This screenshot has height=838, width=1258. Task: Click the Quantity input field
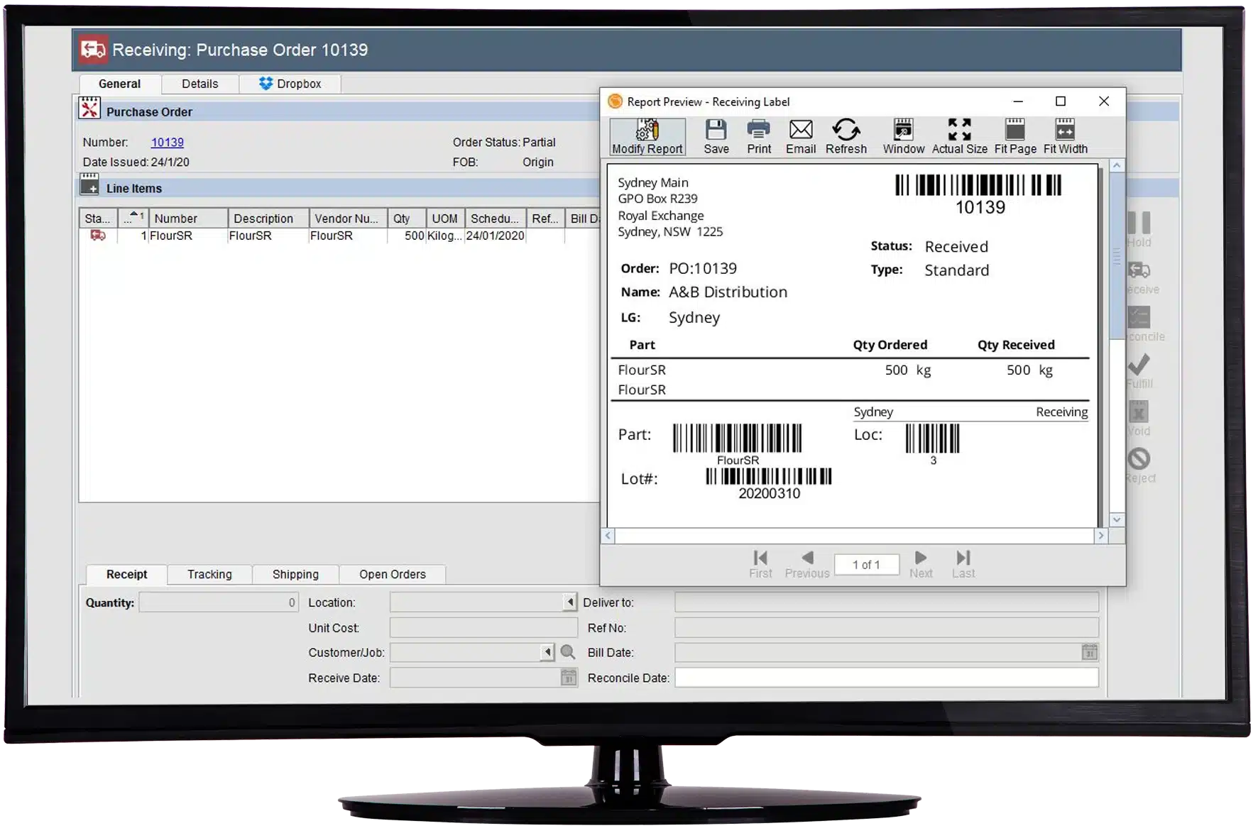click(x=219, y=602)
